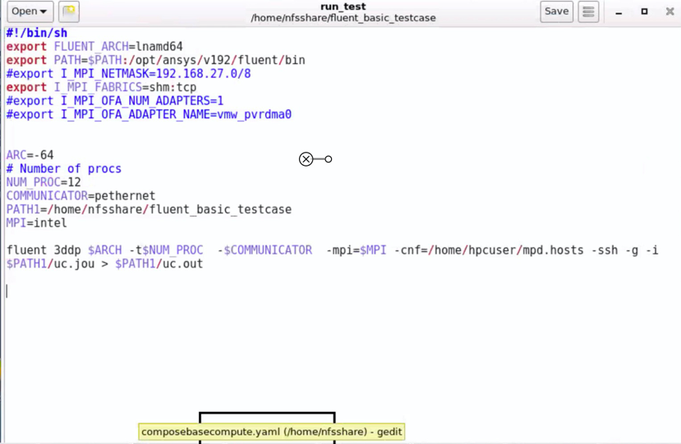
Task: Click the NUM_PROC=12 line
Action: (44, 182)
